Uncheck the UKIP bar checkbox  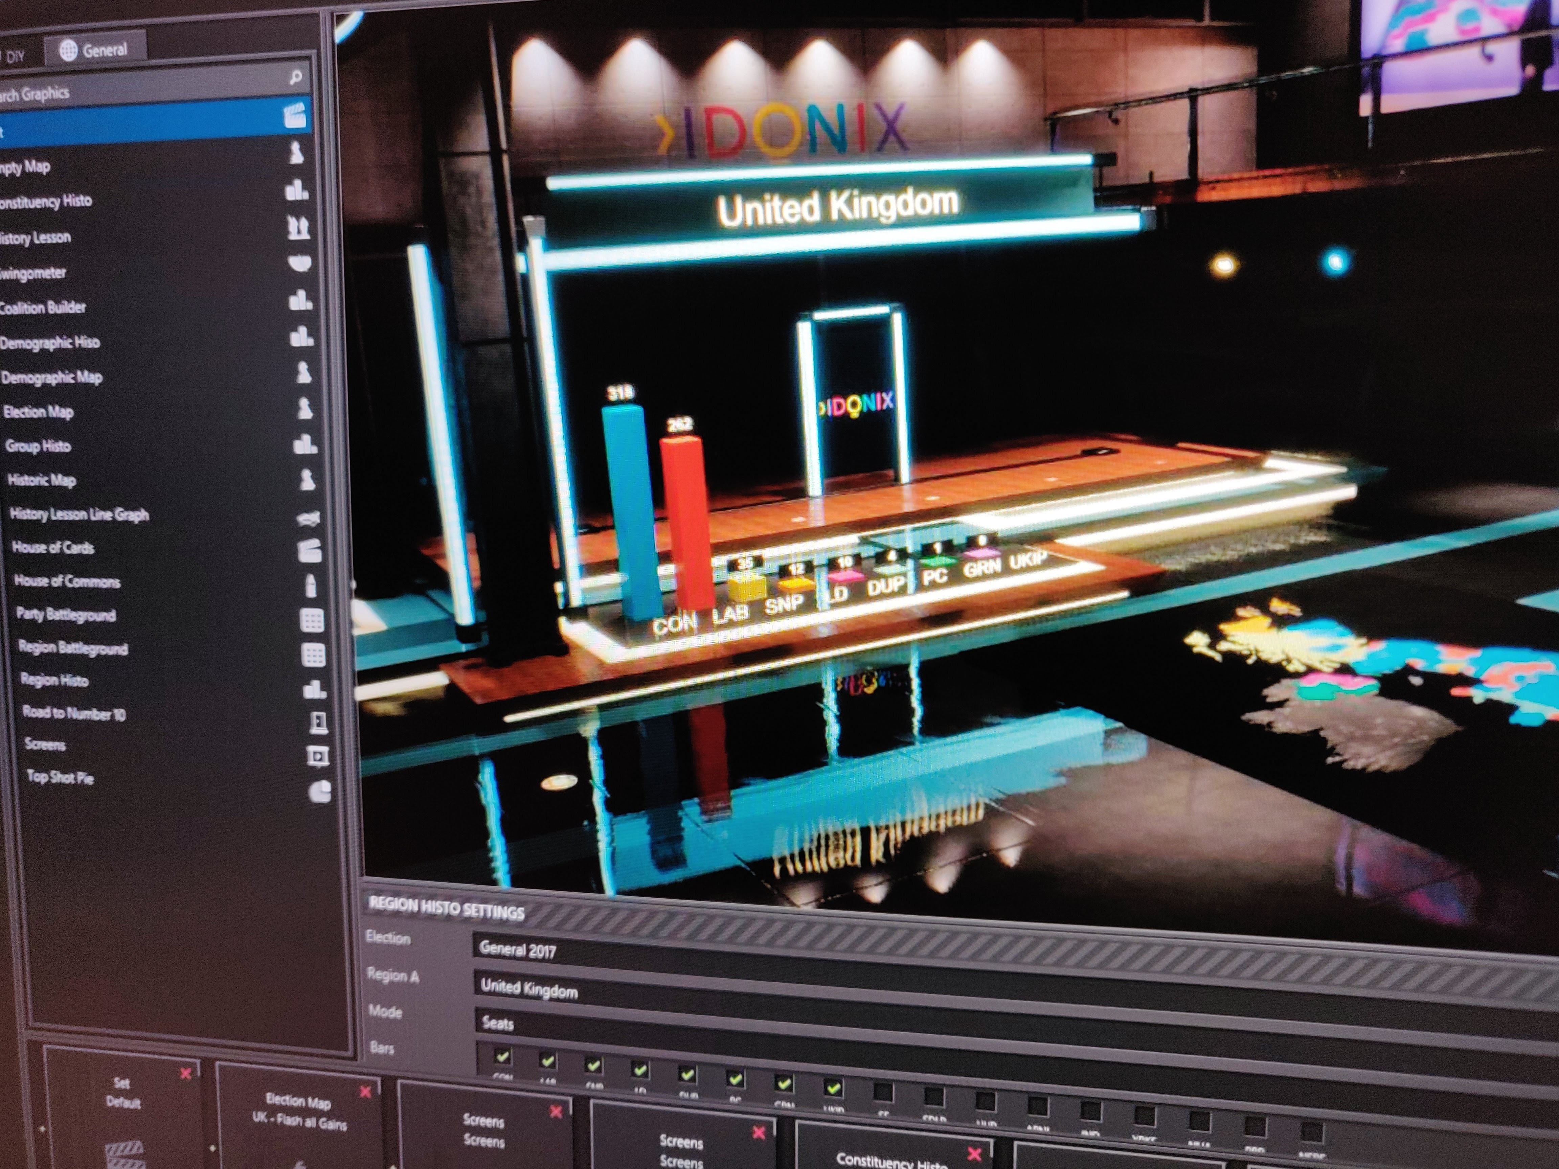(x=833, y=1089)
